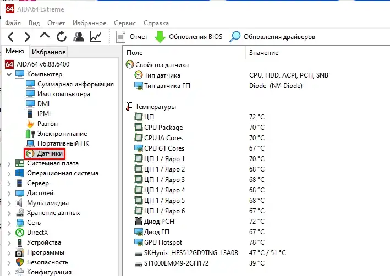Click the Поле column header
The image size is (390, 276).
pyautogui.click(x=135, y=53)
